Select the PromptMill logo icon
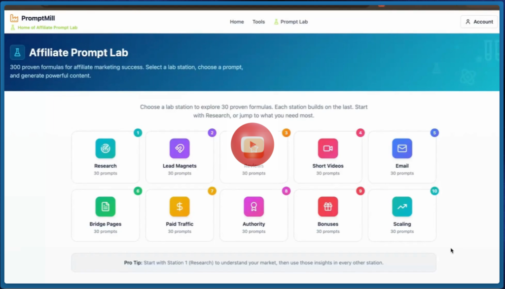The width and height of the screenshot is (505, 289). tap(13, 18)
